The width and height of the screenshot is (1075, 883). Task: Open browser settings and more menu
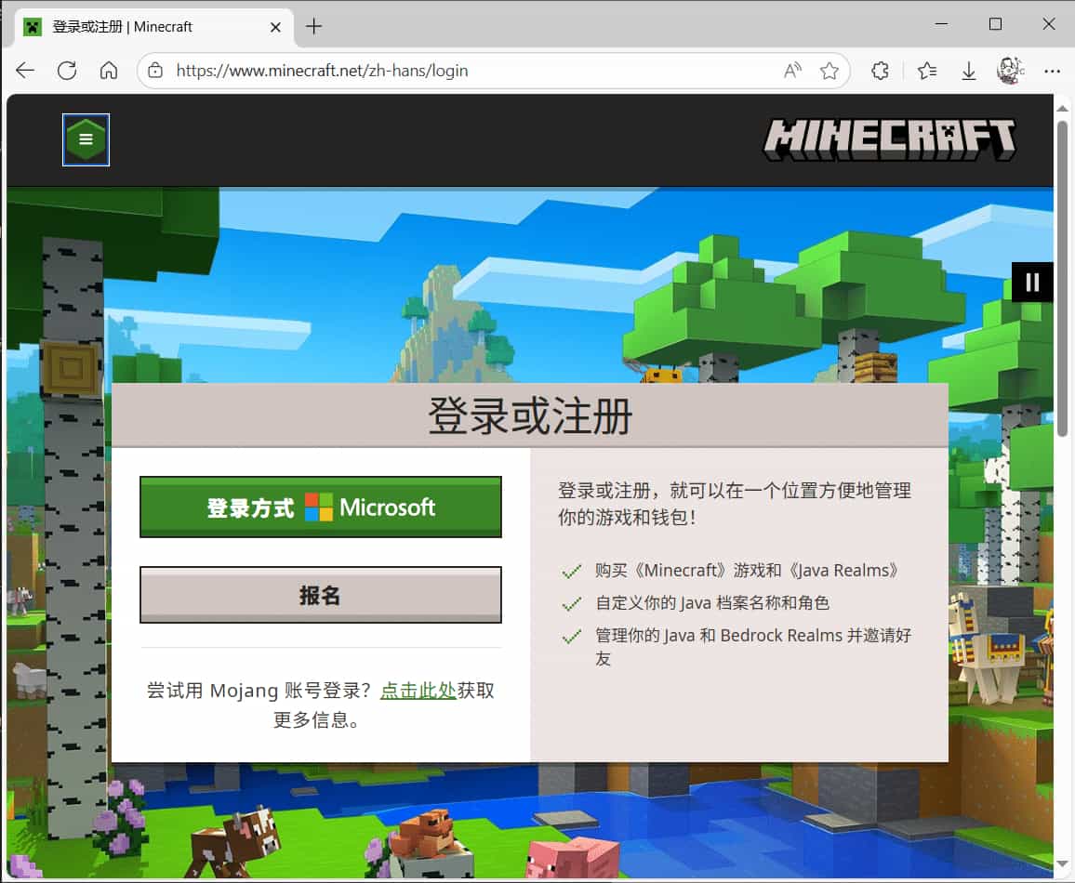[1052, 71]
